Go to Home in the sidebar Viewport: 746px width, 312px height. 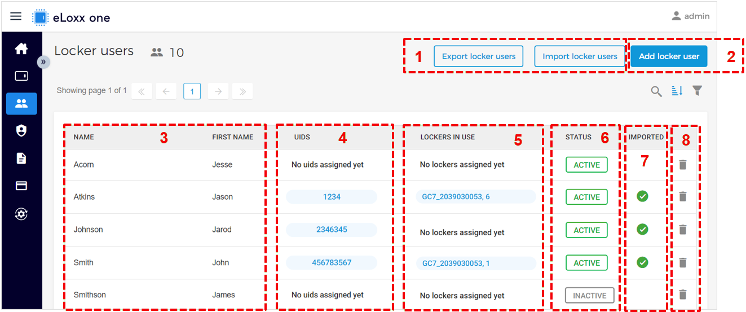tap(21, 49)
